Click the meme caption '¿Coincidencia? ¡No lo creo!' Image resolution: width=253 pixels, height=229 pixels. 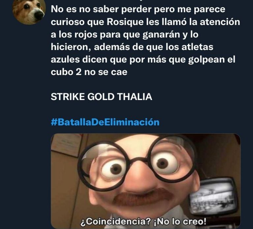tap(143, 221)
